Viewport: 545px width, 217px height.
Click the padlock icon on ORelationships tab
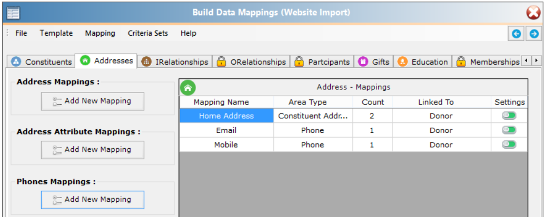[x=222, y=61]
